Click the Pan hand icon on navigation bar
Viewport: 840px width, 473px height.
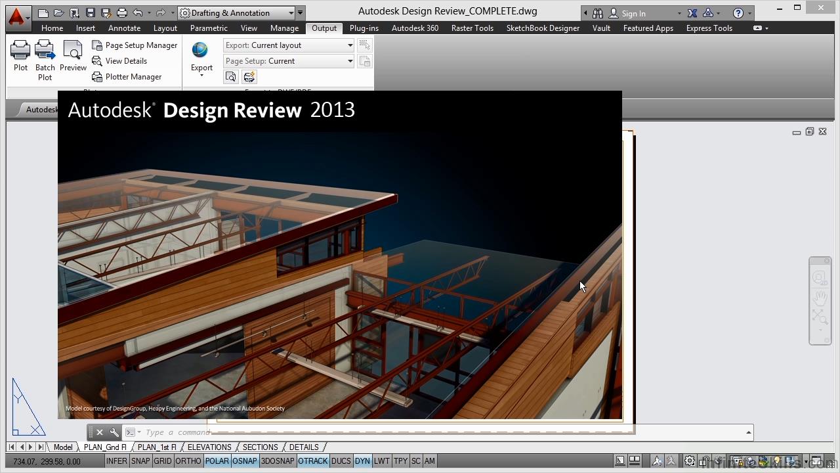pyautogui.click(x=820, y=298)
